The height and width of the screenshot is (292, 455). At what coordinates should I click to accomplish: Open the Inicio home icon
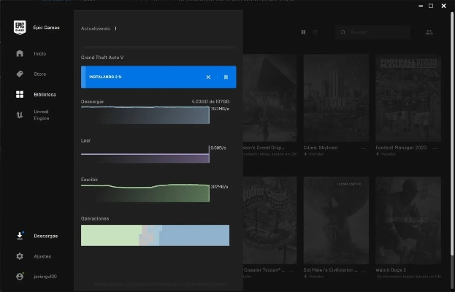tap(20, 53)
